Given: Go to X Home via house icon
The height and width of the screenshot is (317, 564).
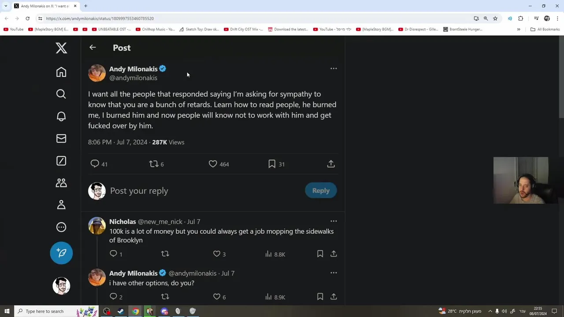Looking at the screenshot, I should click(x=61, y=72).
